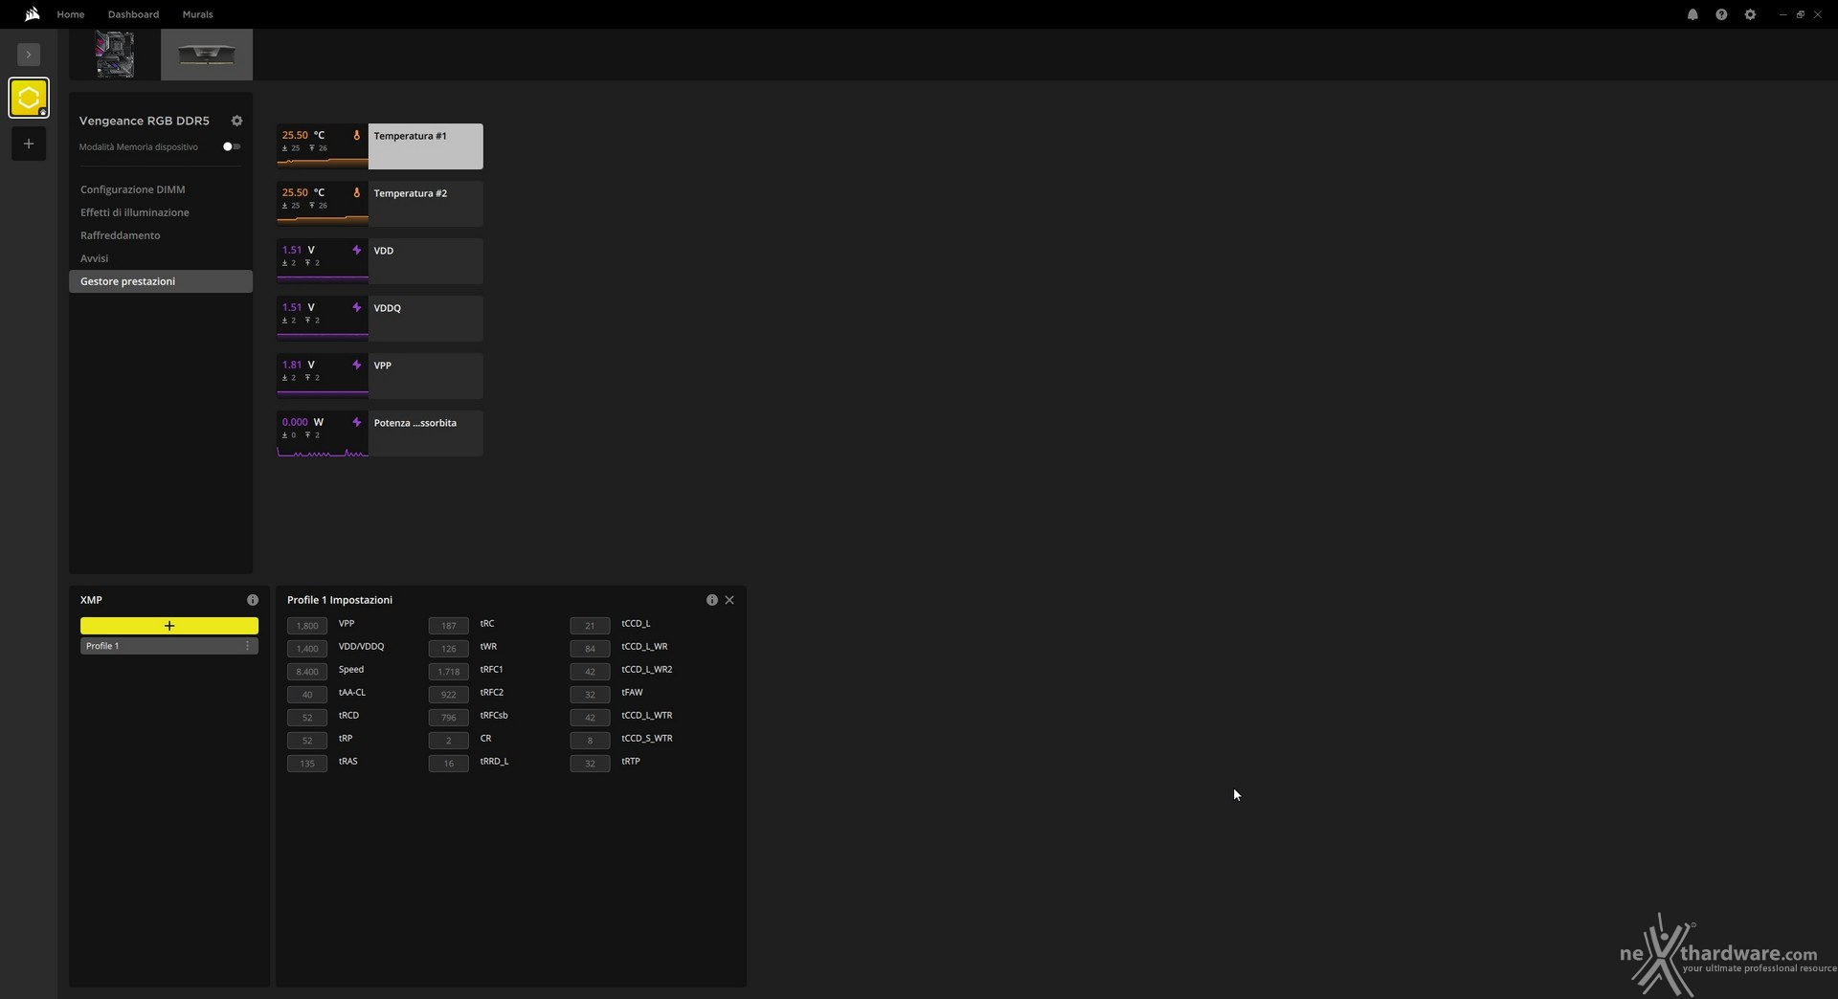Click the tCCD_L_WR2 value field
Screen dimensions: 1838x999
pos(590,672)
